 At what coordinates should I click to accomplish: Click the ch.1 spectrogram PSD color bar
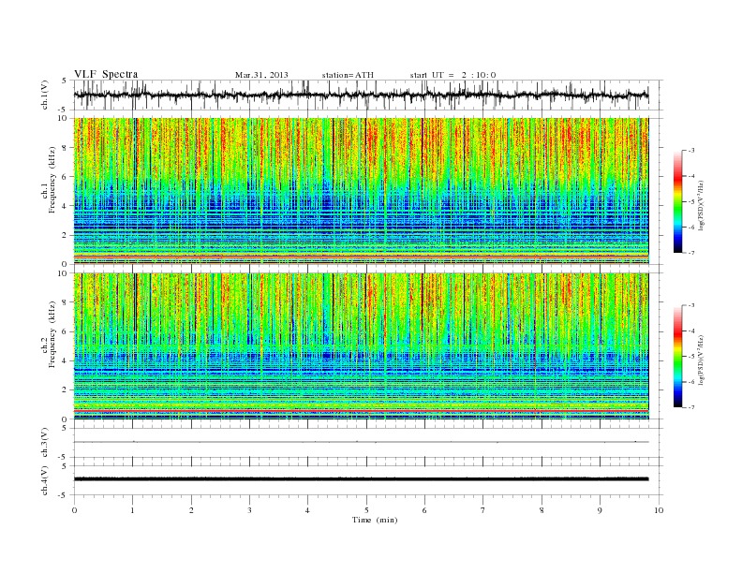678,202
